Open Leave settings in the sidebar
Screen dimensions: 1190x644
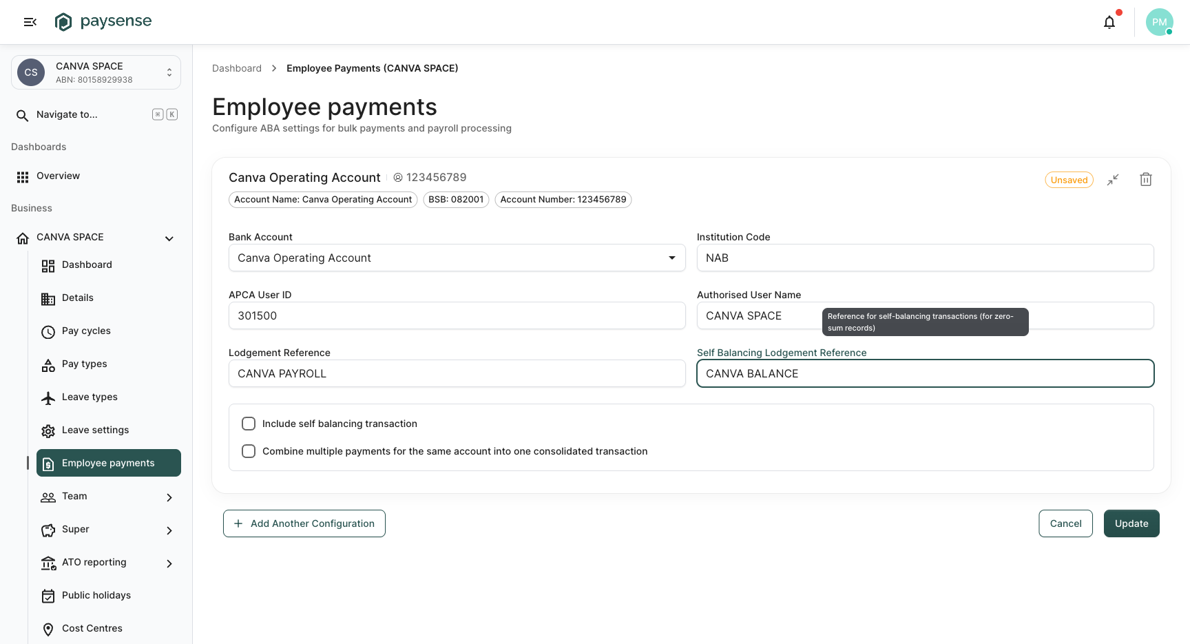coord(109,430)
